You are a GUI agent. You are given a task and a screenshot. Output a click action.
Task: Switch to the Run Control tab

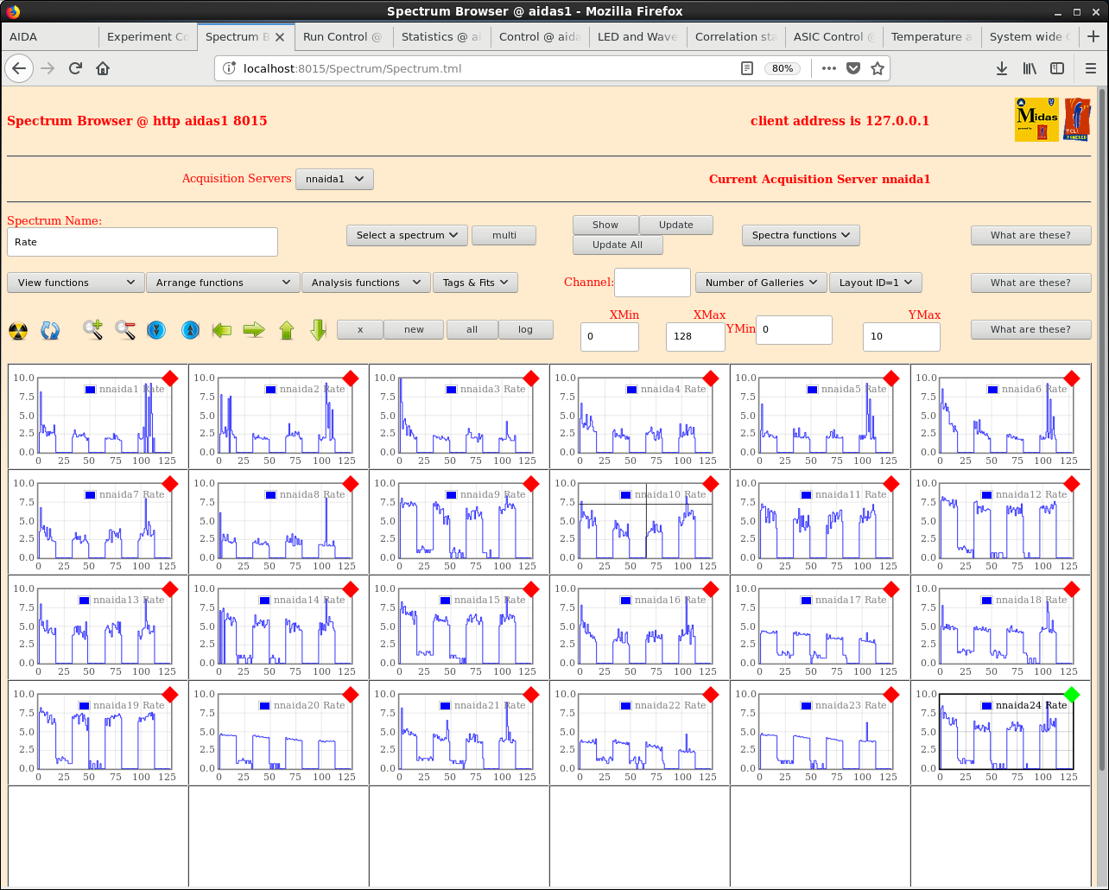[342, 37]
